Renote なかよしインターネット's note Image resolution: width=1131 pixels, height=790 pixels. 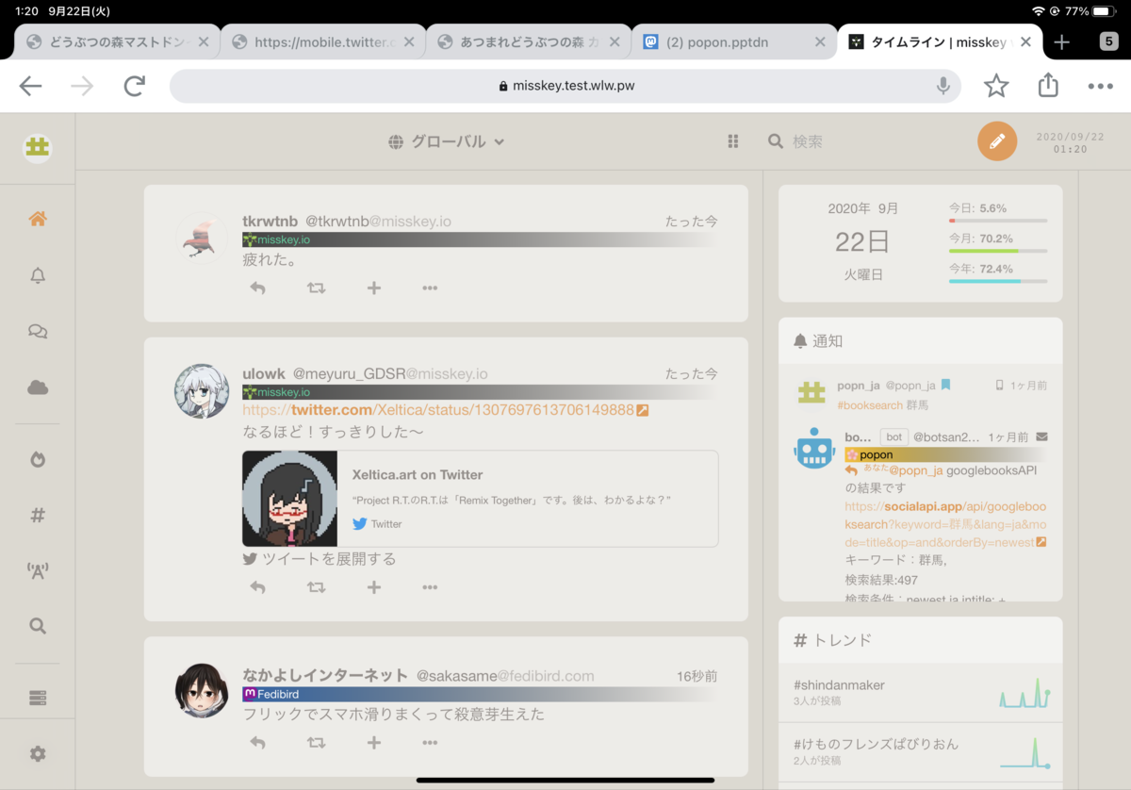(x=316, y=743)
